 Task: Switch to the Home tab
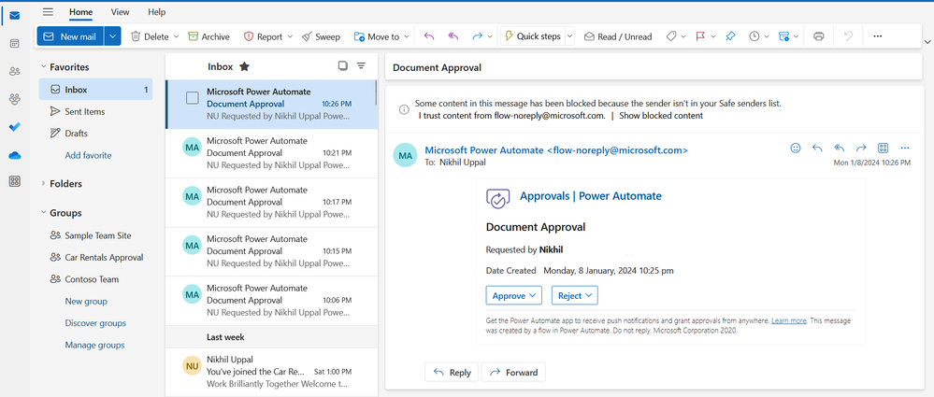[80, 12]
